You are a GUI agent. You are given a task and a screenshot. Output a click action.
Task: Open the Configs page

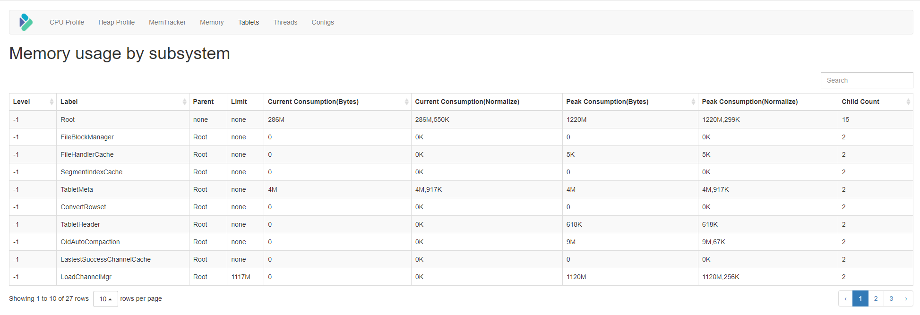pos(323,22)
